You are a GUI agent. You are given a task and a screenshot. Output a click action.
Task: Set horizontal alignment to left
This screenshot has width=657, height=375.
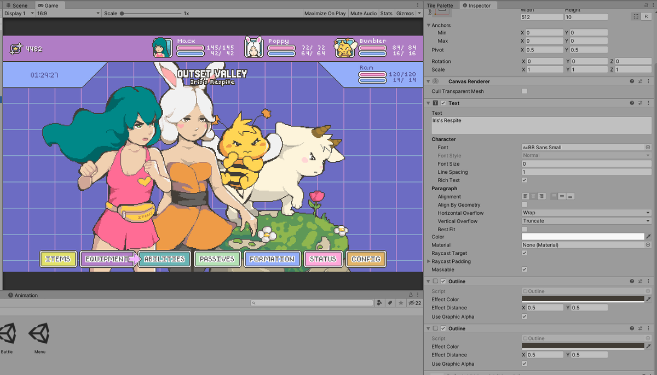click(x=526, y=197)
